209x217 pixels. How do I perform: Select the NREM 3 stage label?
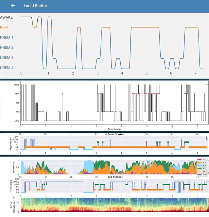pos(7,58)
